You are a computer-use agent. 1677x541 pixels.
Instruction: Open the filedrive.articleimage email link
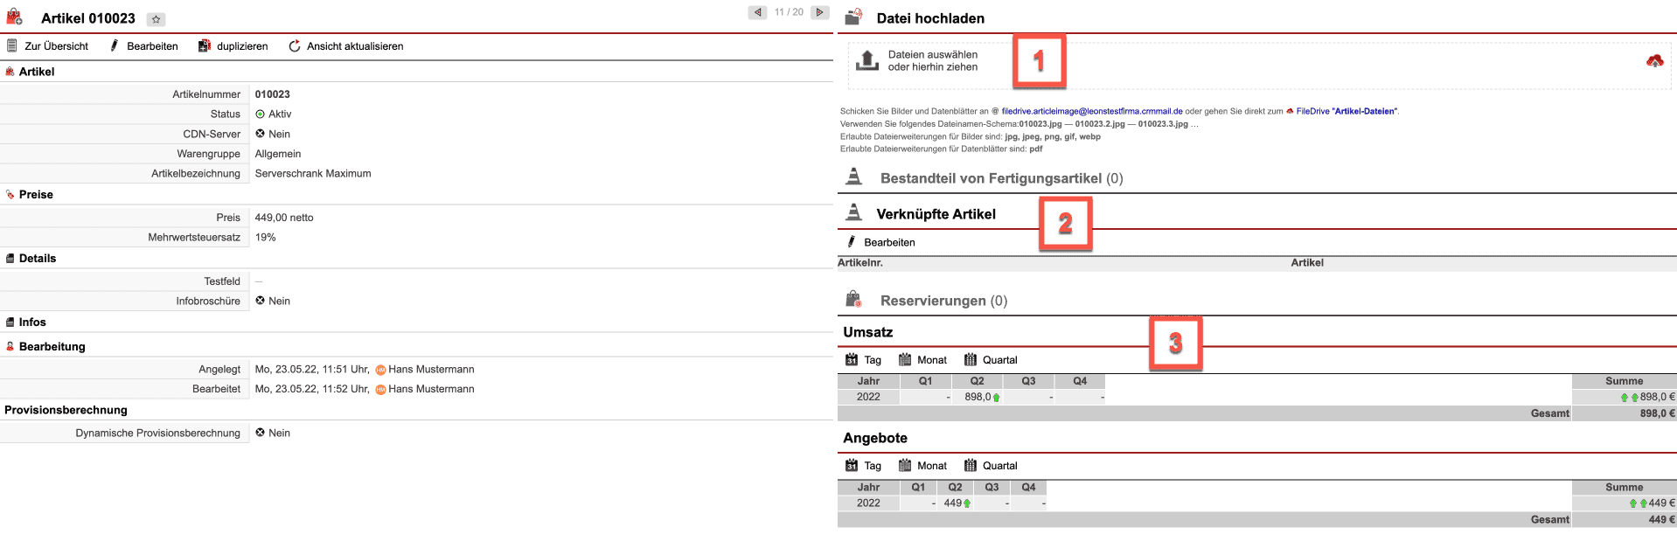point(1091,111)
